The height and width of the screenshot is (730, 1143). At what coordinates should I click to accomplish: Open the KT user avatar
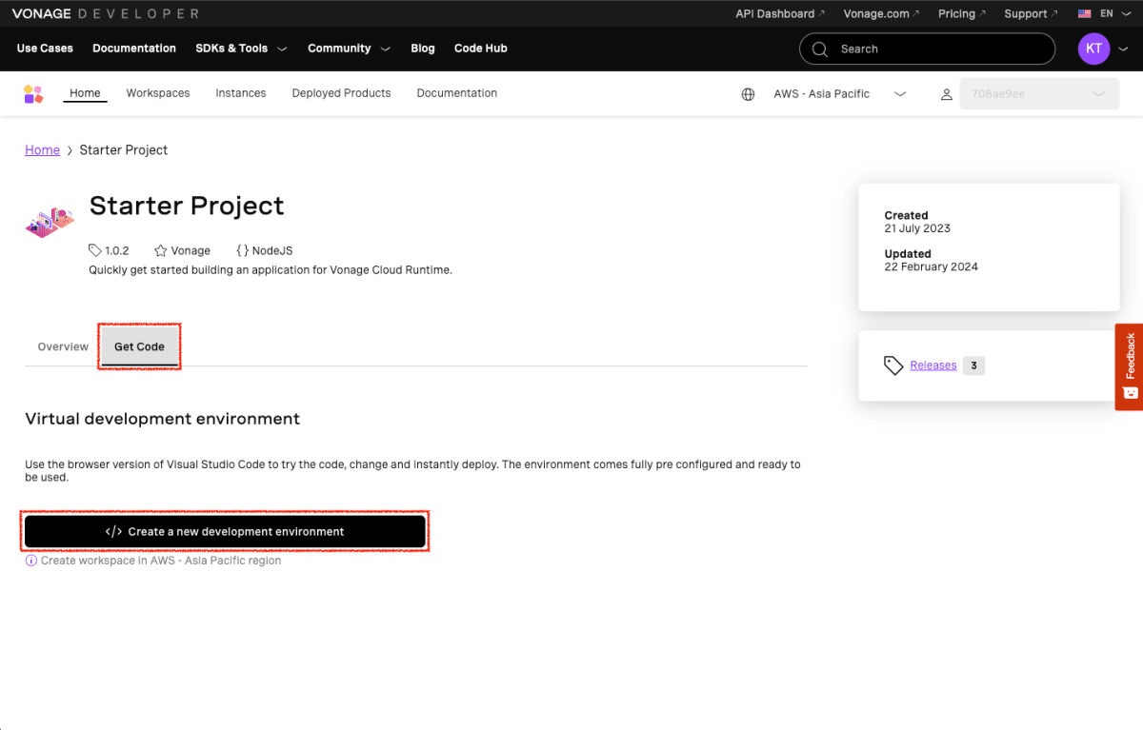1093,49
